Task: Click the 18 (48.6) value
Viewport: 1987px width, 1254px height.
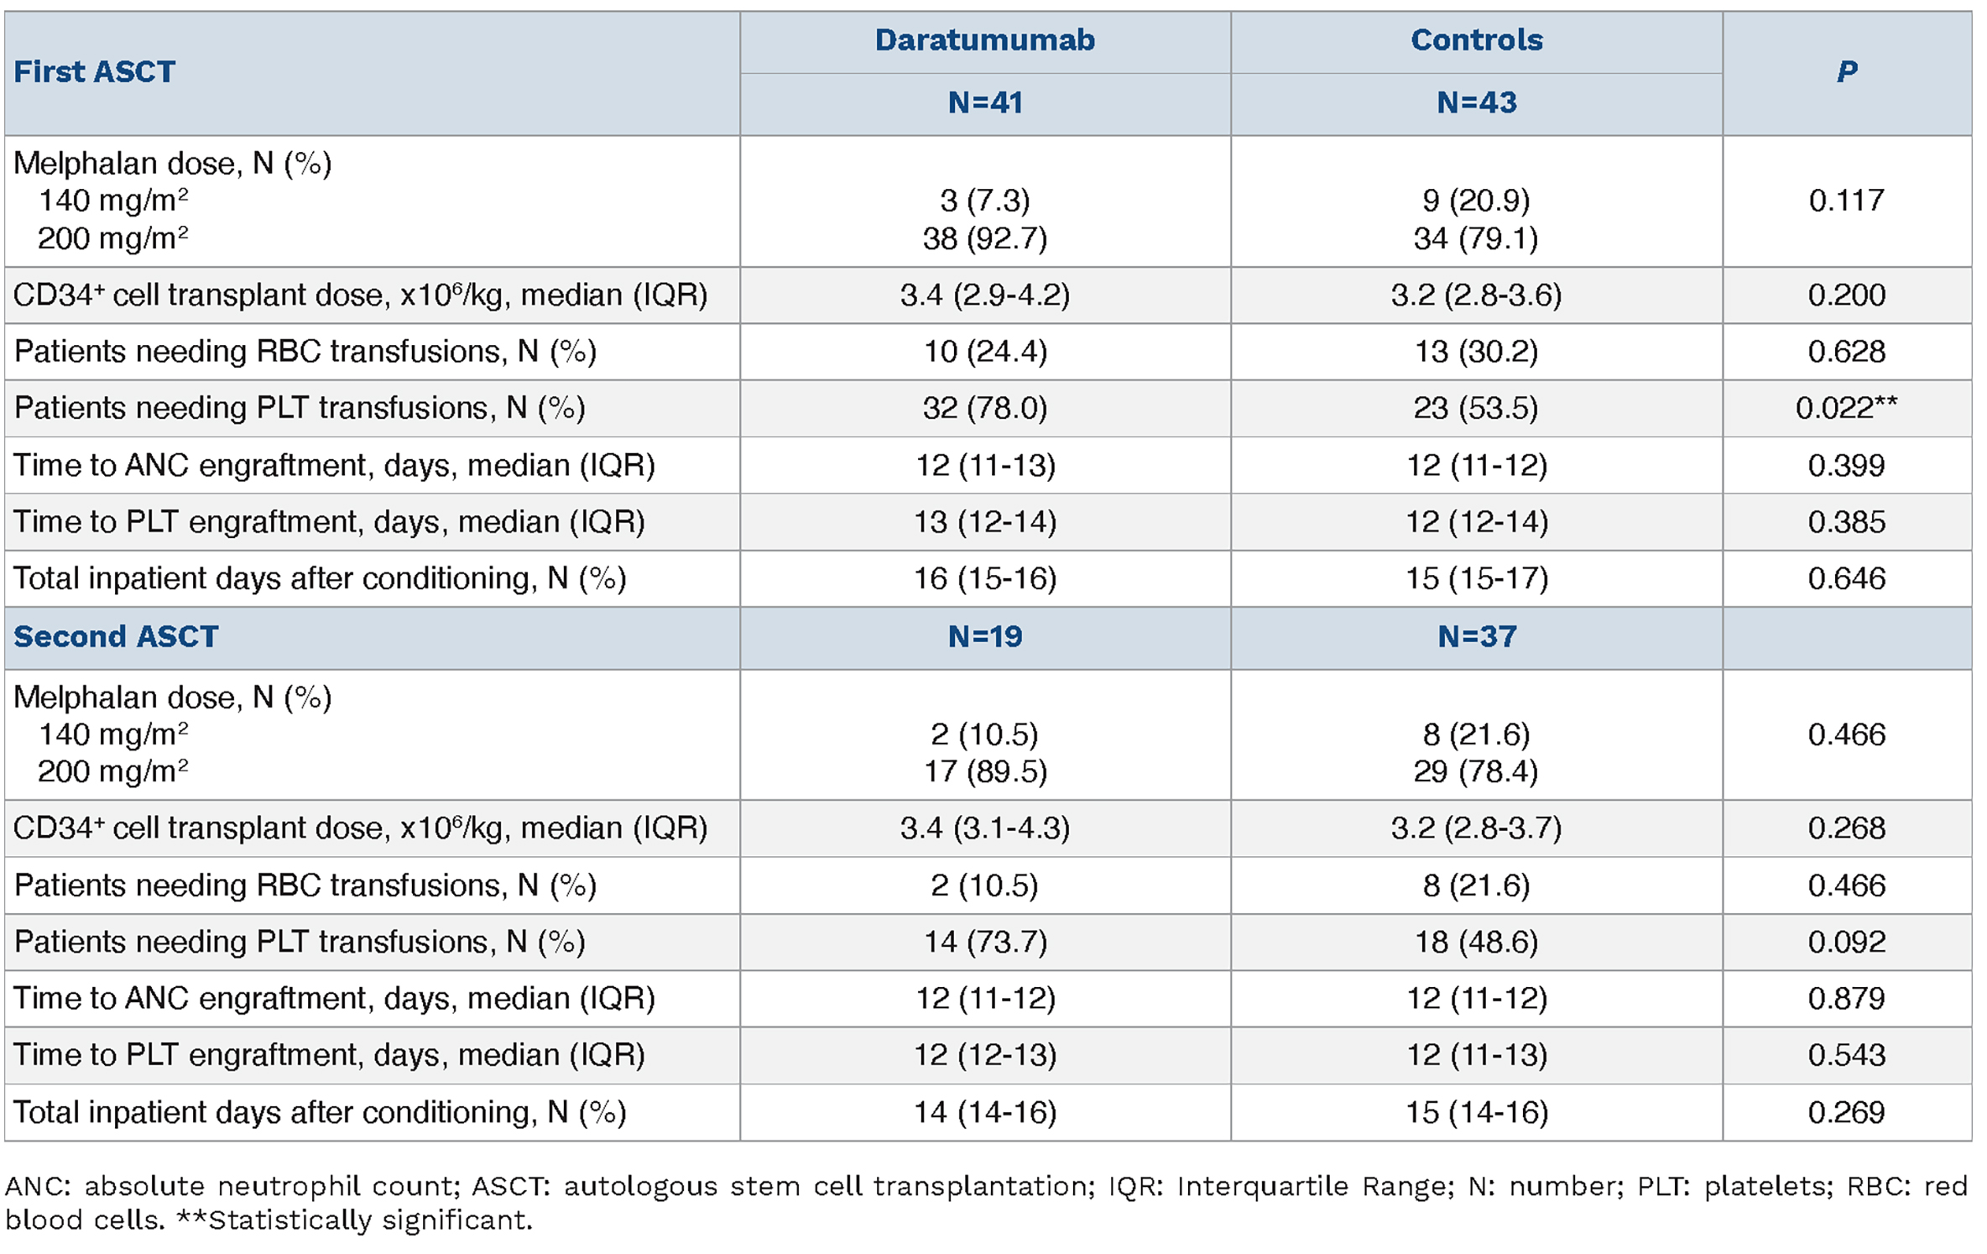Action: click(x=1476, y=942)
